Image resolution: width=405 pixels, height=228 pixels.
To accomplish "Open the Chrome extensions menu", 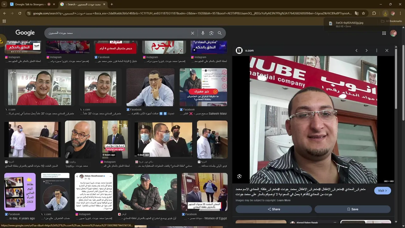I will click(374, 13).
